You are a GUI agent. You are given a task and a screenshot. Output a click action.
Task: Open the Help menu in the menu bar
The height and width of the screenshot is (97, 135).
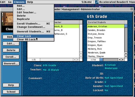pyautogui.click(x=30, y=2)
